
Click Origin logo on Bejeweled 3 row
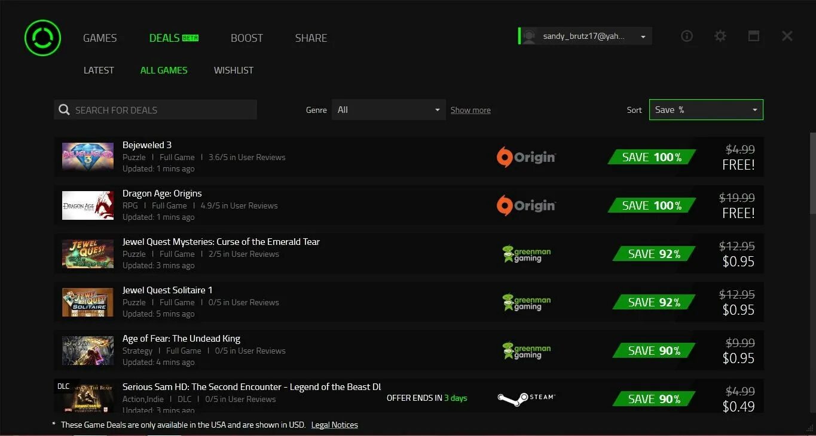(x=526, y=157)
